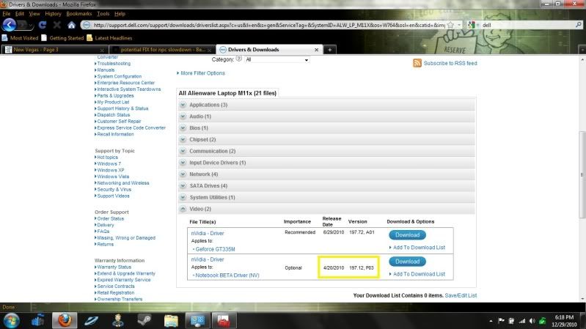
Task: Open the Geforce GT335M link
Action: pos(216,249)
